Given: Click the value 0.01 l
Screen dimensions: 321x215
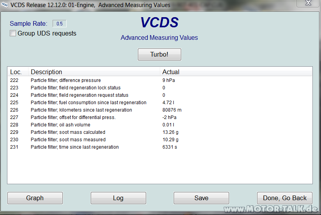Looking at the screenshot, I should [168, 124].
